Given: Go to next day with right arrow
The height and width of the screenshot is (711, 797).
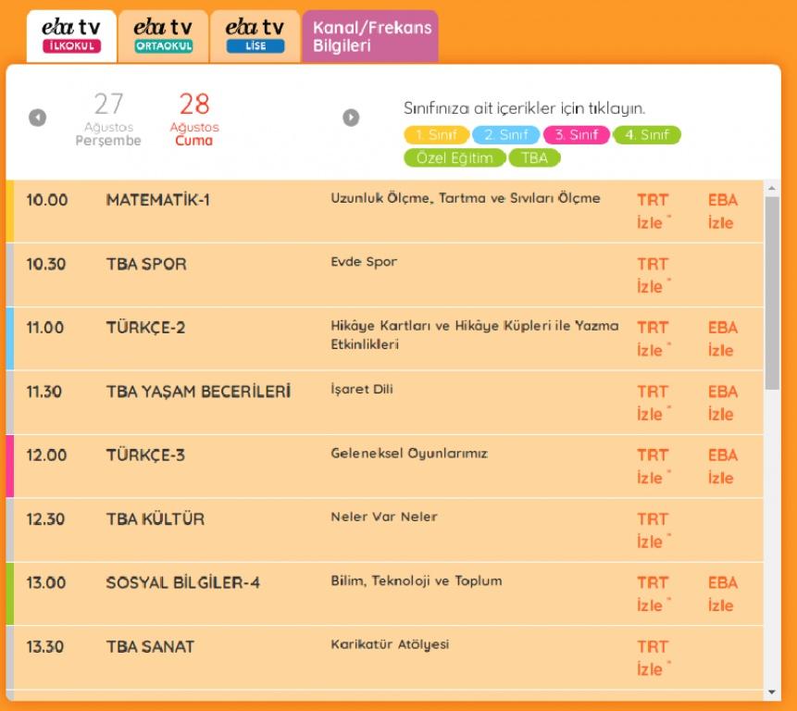Looking at the screenshot, I should pyautogui.click(x=351, y=118).
